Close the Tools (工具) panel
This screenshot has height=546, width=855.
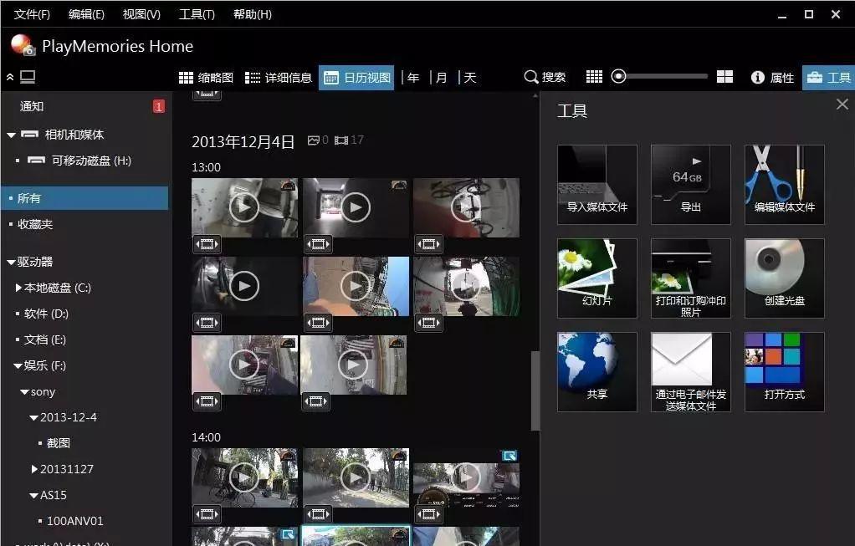[842, 104]
